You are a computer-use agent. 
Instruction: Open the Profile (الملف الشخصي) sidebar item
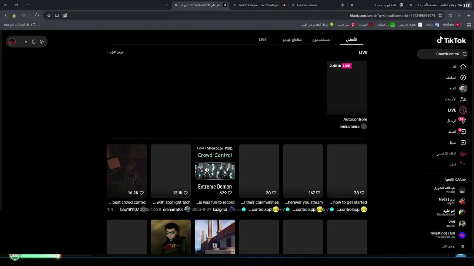click(451, 153)
